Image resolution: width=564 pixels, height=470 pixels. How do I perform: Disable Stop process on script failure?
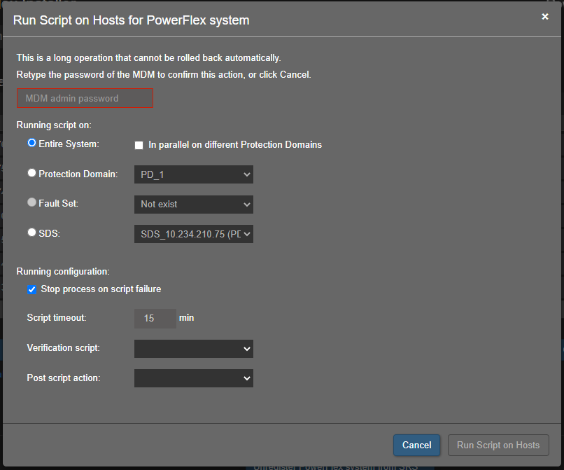coord(31,289)
